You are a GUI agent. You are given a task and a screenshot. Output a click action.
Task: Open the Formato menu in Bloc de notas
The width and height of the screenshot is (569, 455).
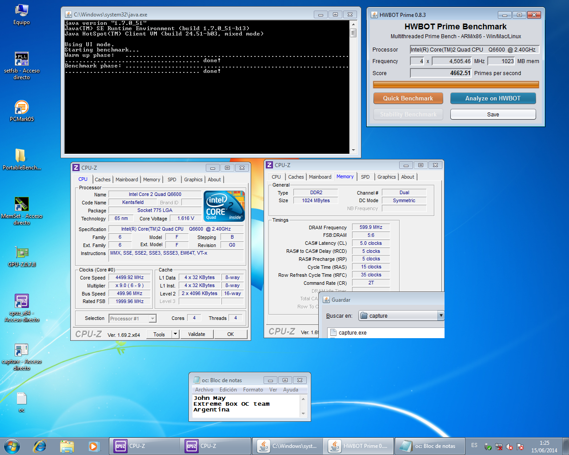point(253,390)
